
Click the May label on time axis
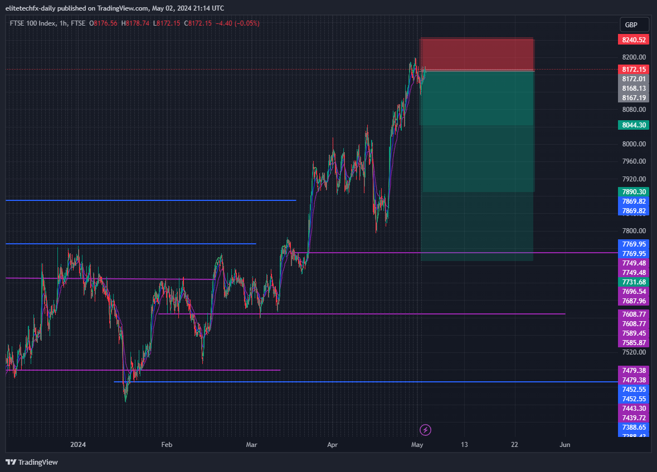point(417,445)
